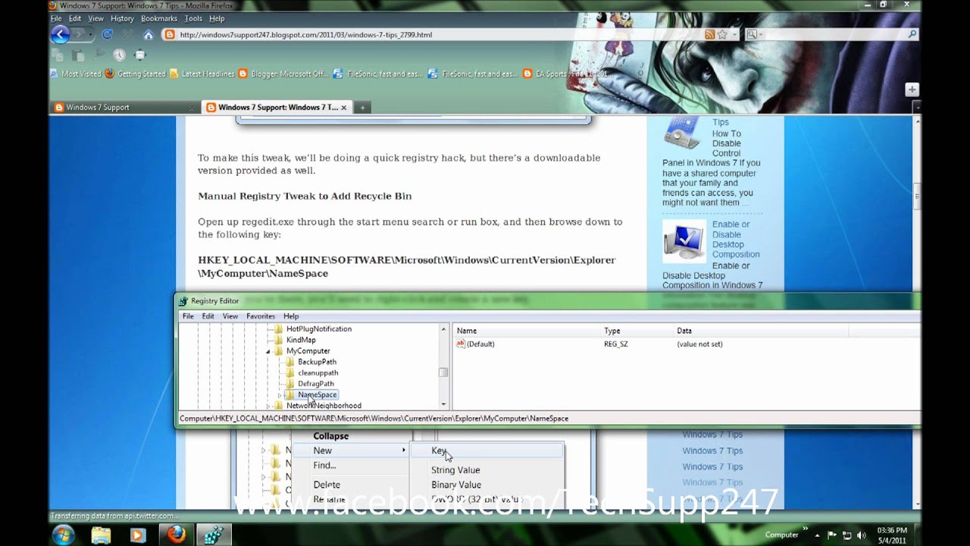This screenshot has width=970, height=546.
Task: Switch to the Windows 7 Support tab
Action: coord(124,107)
